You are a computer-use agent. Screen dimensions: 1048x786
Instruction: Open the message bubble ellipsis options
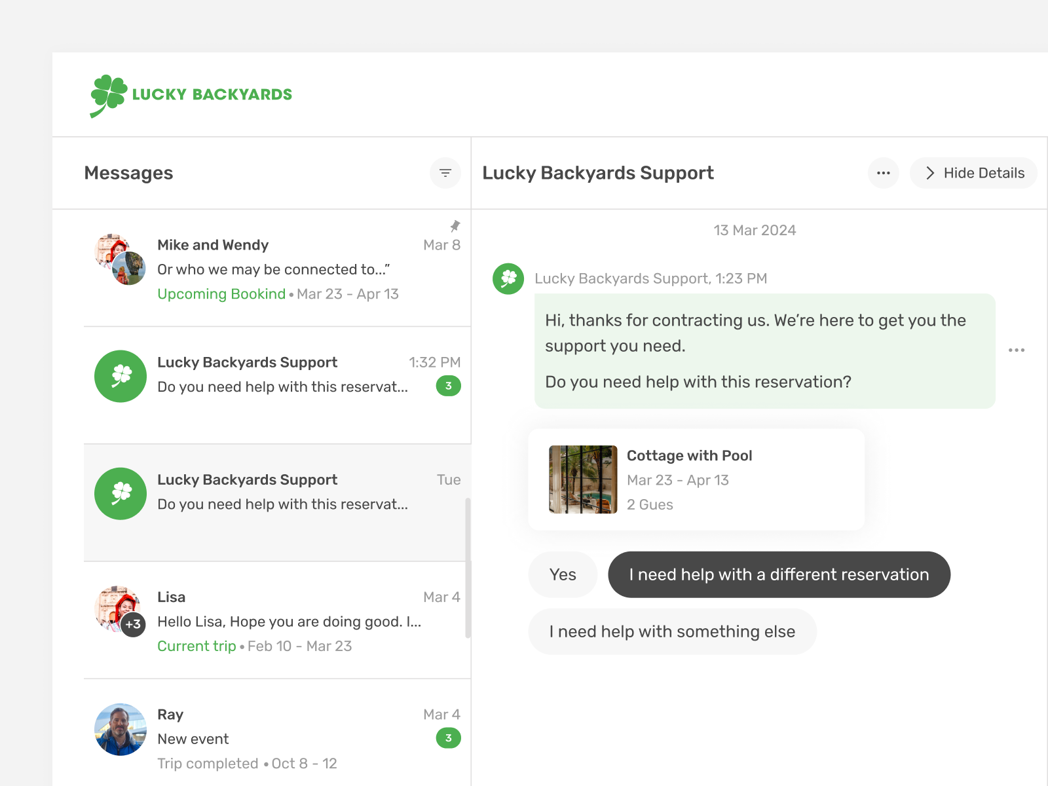1017,350
